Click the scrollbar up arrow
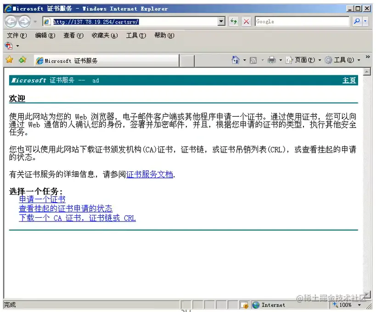This screenshot has width=376, height=312. point(367,72)
